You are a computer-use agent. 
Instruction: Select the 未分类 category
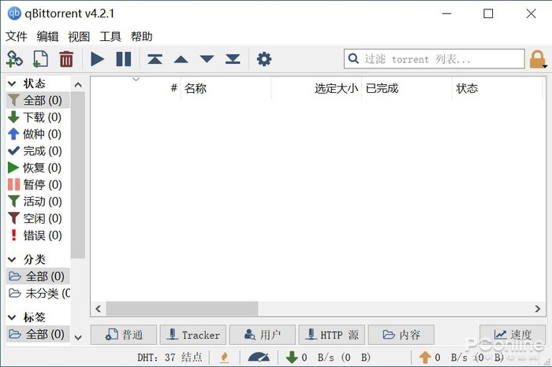click(x=38, y=293)
